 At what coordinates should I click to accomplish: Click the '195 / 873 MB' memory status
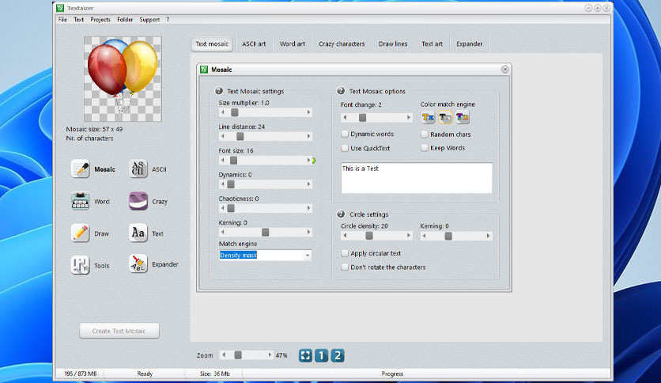tap(81, 374)
